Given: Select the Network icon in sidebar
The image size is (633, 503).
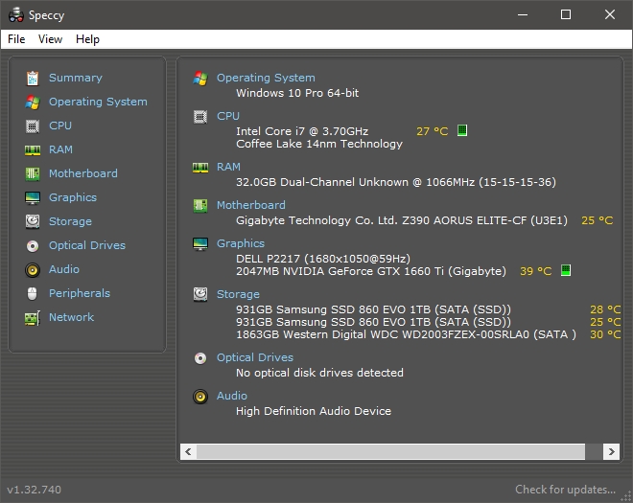Looking at the screenshot, I should click(x=33, y=317).
